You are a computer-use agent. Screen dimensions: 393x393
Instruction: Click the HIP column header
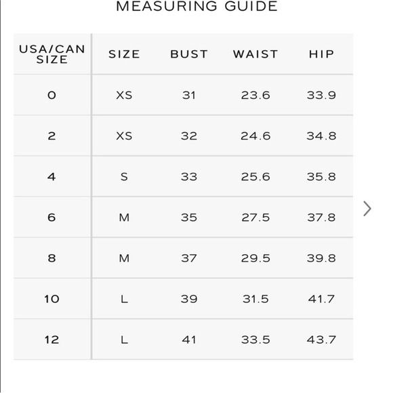click(x=322, y=54)
